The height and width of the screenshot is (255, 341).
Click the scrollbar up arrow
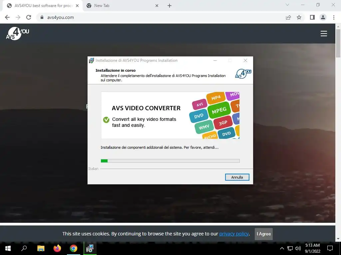click(x=338, y=27)
